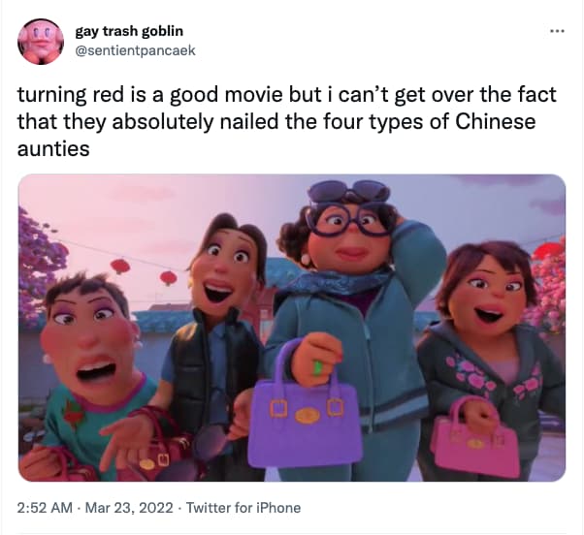The image size is (584, 535).
Task: Visit the @sentientpancaek handle link
Action: [135, 50]
